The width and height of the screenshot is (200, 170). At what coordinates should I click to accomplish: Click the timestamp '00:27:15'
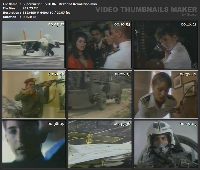[123, 74]
